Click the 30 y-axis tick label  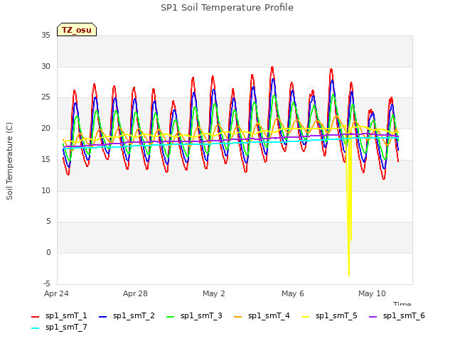45,66
